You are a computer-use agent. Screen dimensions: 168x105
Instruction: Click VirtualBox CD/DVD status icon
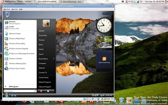click(x=87, y=99)
